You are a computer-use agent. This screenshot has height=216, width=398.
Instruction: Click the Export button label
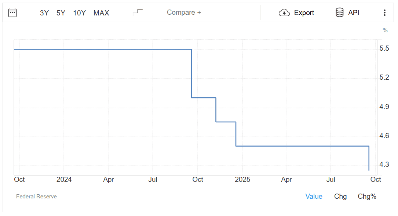pos(304,13)
